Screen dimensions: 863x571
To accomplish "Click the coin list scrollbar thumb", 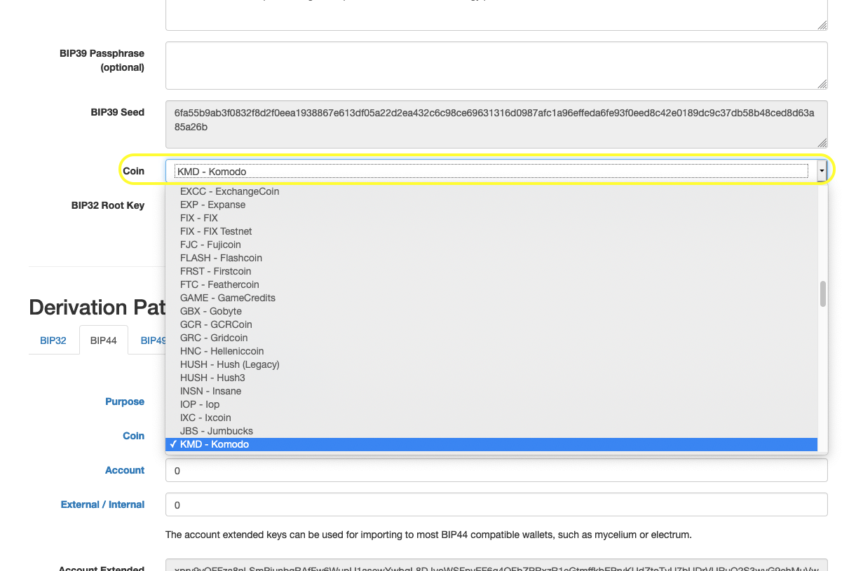I will (x=823, y=294).
